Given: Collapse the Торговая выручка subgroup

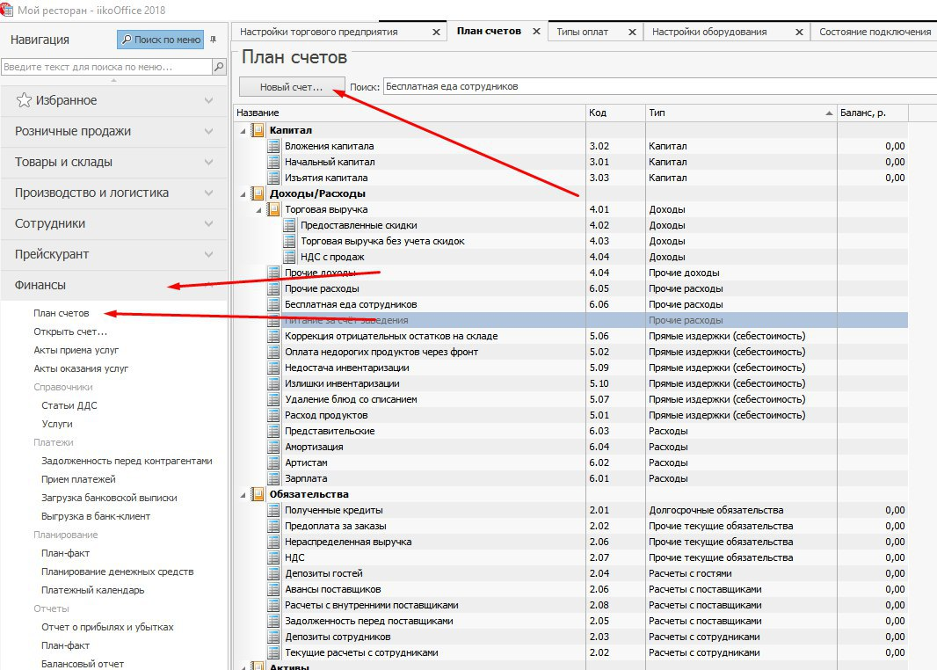Looking at the screenshot, I should tap(259, 209).
